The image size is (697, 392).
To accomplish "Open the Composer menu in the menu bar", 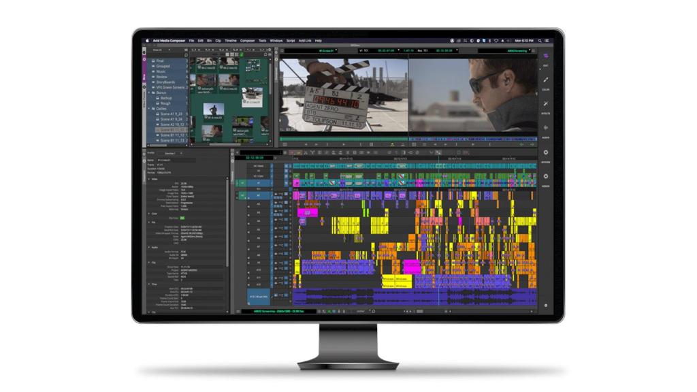I will [x=248, y=39].
